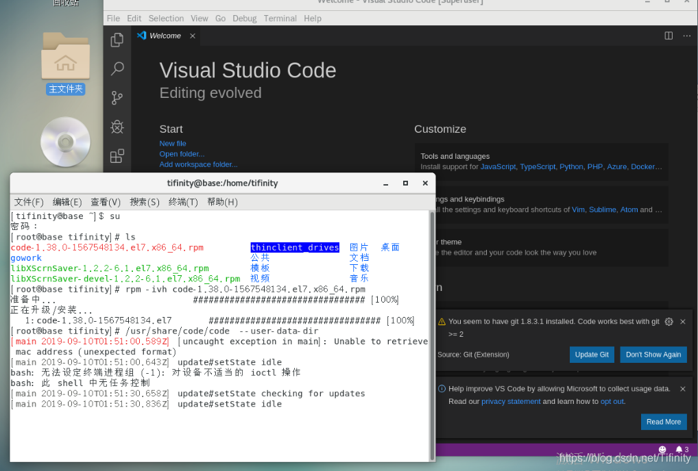
Task: Open the File menu in VS Code
Action: [x=113, y=18]
